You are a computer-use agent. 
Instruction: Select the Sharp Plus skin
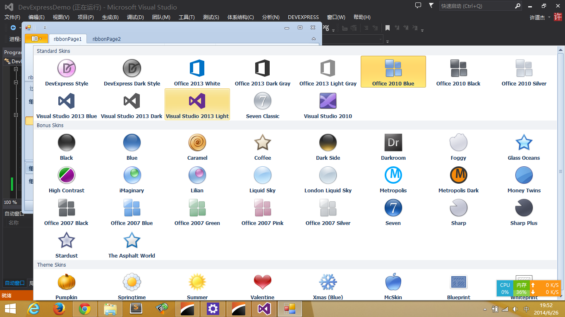click(524, 211)
